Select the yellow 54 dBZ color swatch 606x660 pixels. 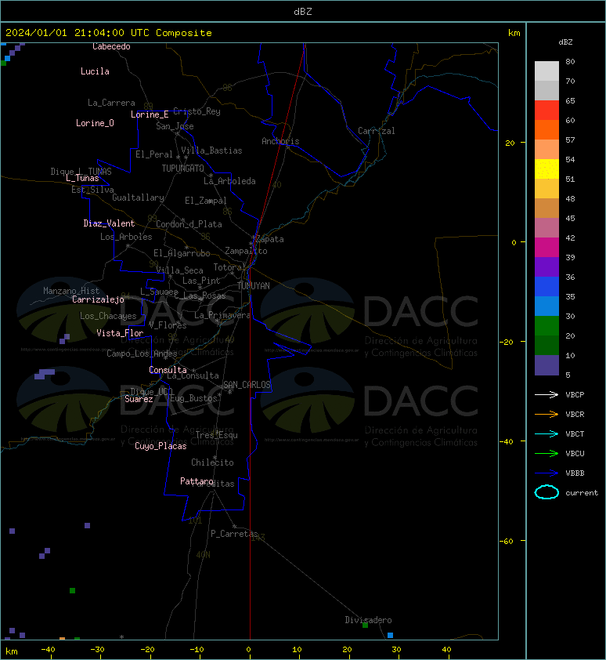click(546, 169)
